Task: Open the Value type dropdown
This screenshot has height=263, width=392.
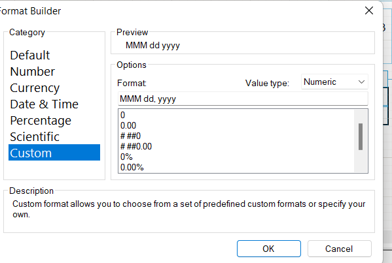Action: (334, 82)
